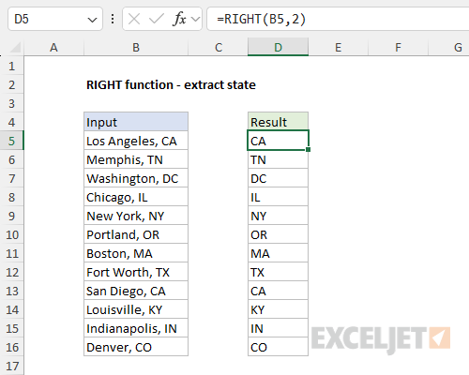Select result cell 'NY'

278,216
